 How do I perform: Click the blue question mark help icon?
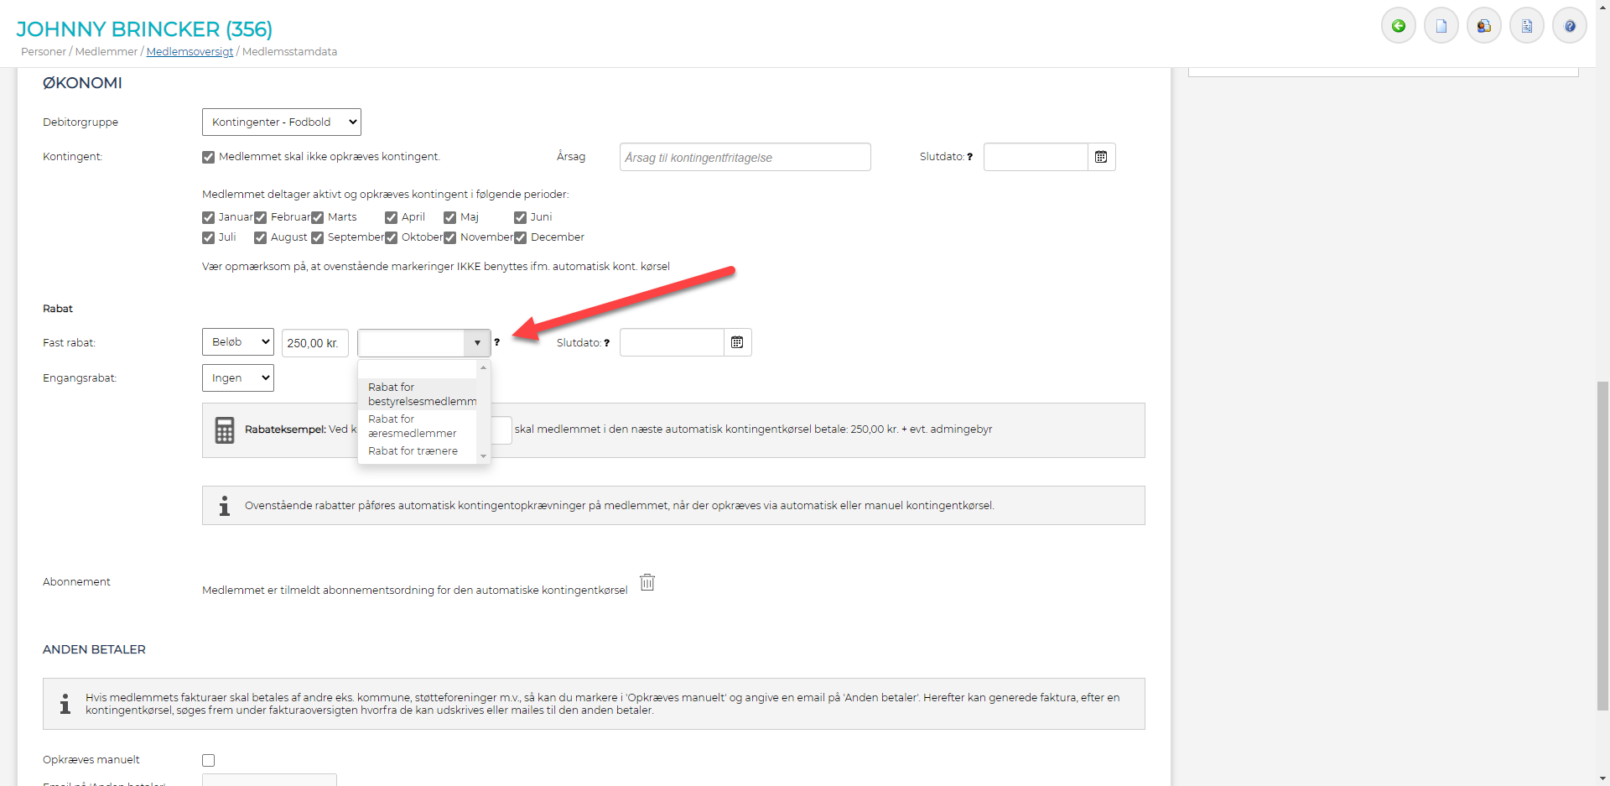[1569, 26]
